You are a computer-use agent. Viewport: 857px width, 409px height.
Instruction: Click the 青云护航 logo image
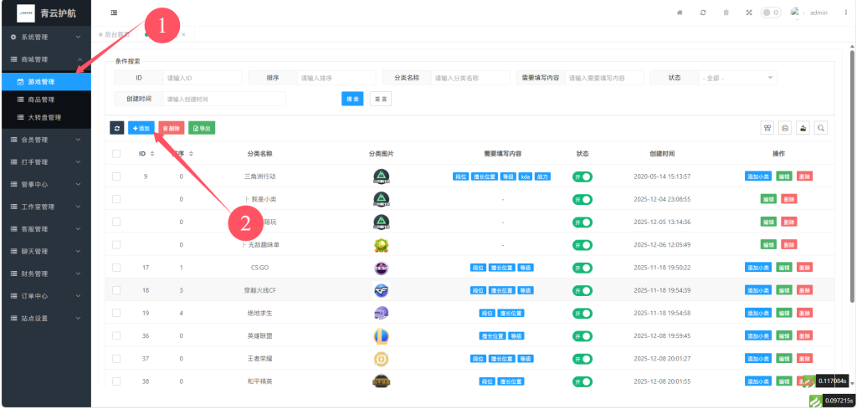click(x=26, y=13)
